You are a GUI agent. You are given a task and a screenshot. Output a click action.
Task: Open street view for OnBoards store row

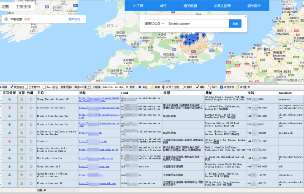click(22, 175)
